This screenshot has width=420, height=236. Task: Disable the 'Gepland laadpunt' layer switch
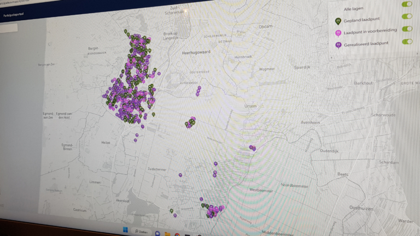pyautogui.click(x=407, y=16)
